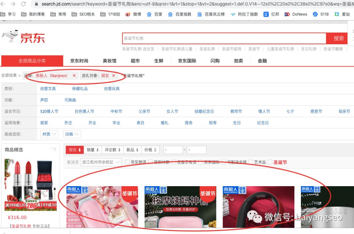354x234 pixels.
Task: Open the 拍卖 tab
Action: tap(238, 61)
